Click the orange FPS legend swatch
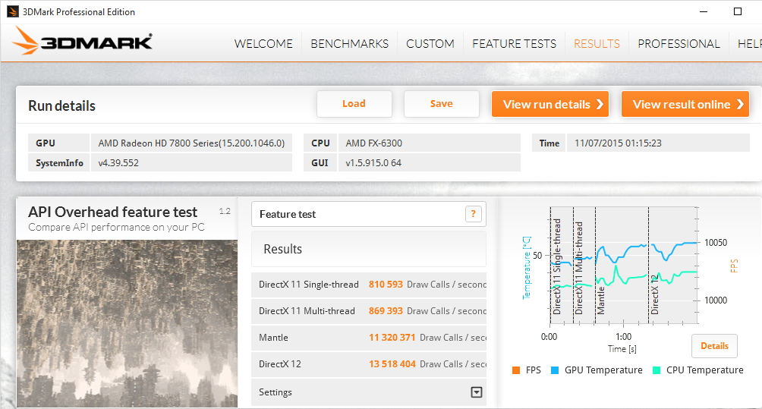Image resolution: width=762 pixels, height=409 pixels. [x=516, y=370]
